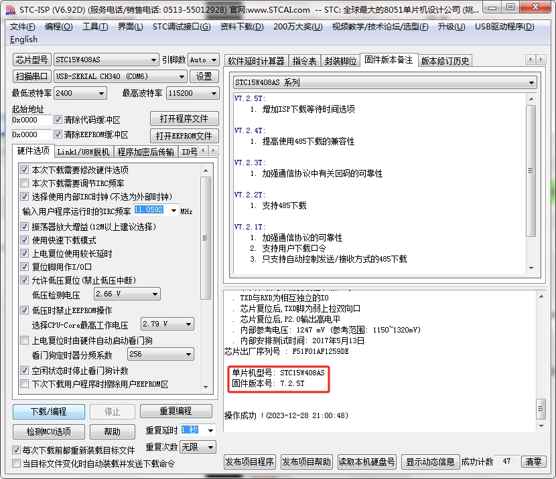Click down arrow of hardware options scrollbar

(x=206, y=387)
